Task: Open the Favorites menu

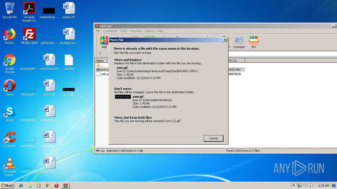Action: click(x=136, y=31)
